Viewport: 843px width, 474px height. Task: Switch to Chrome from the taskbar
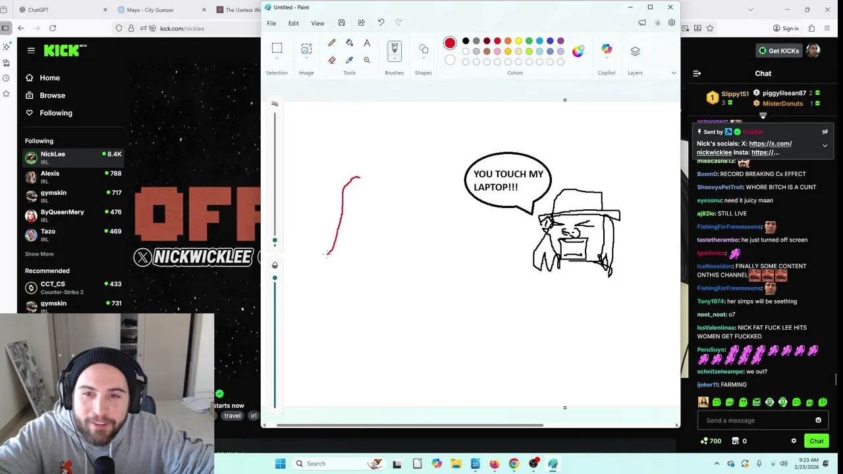(514, 463)
